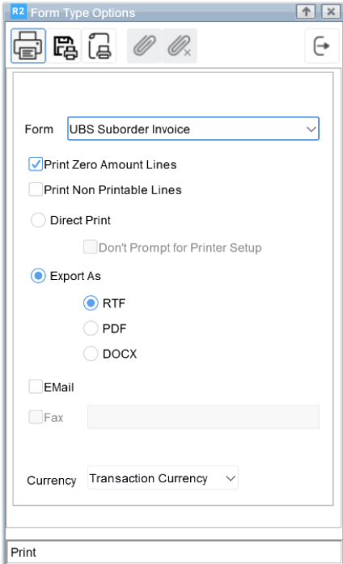Click the Print status bar field
This screenshot has height=564, width=343.
click(174, 552)
